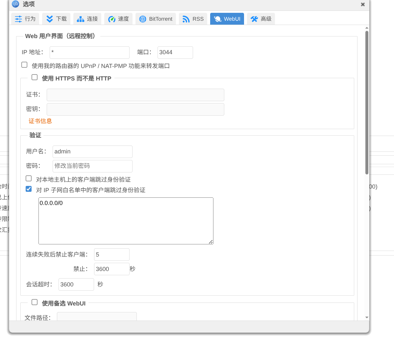Open the 下载 tab
This screenshot has height=337, width=394.
point(56,19)
